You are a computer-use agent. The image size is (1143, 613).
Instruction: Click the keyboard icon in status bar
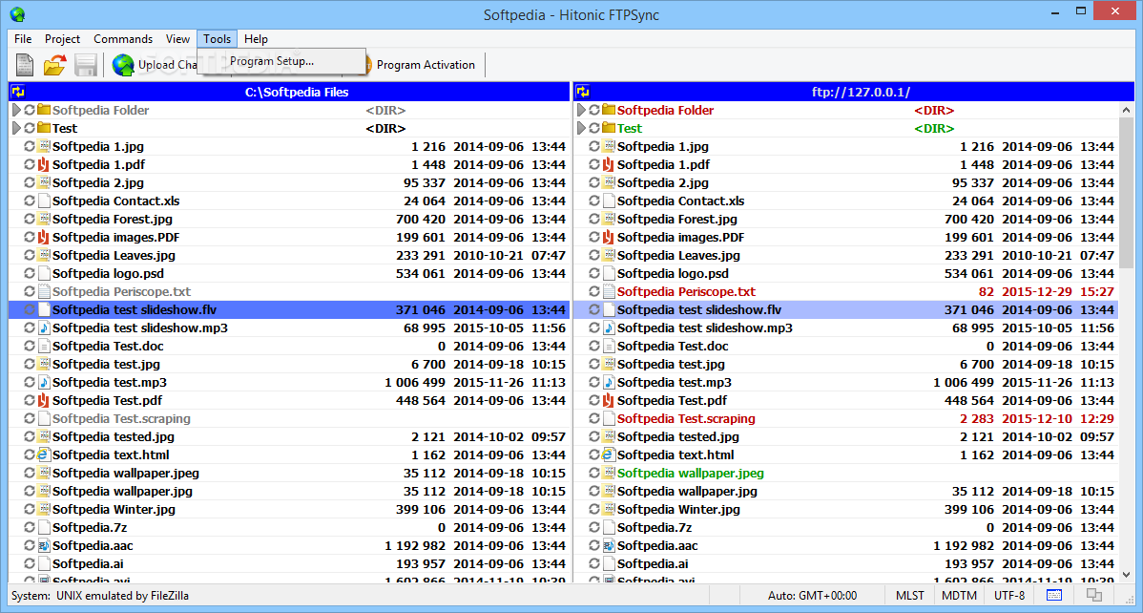1054,596
